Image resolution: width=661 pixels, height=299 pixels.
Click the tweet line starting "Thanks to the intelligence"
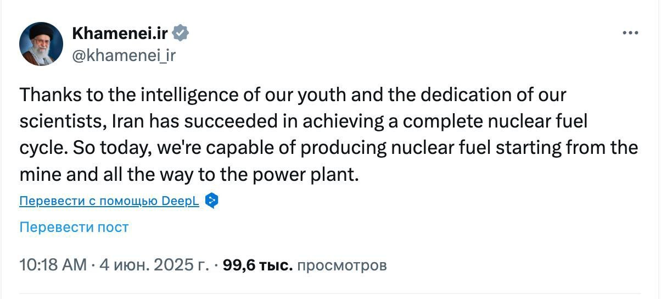pos(293,95)
